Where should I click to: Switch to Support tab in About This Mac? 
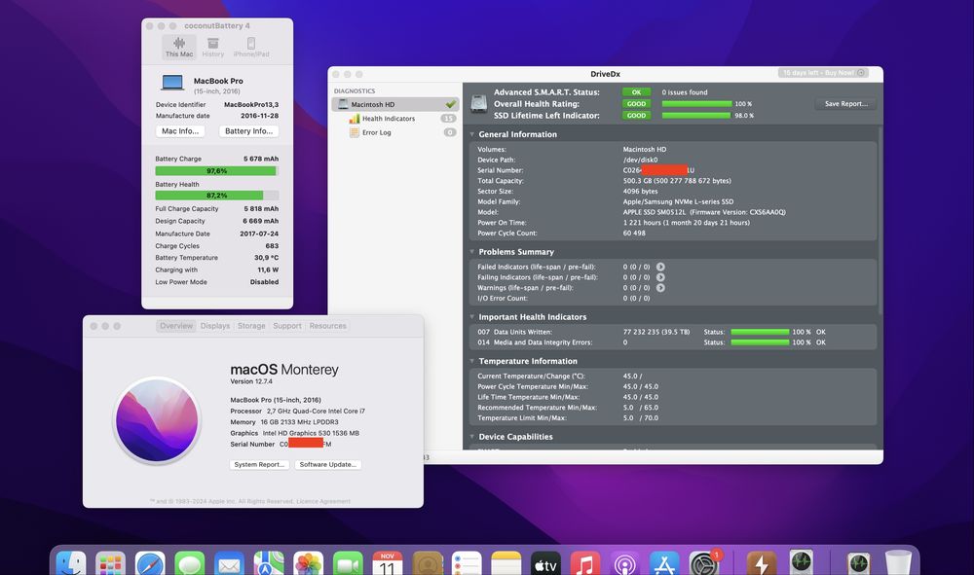point(287,326)
